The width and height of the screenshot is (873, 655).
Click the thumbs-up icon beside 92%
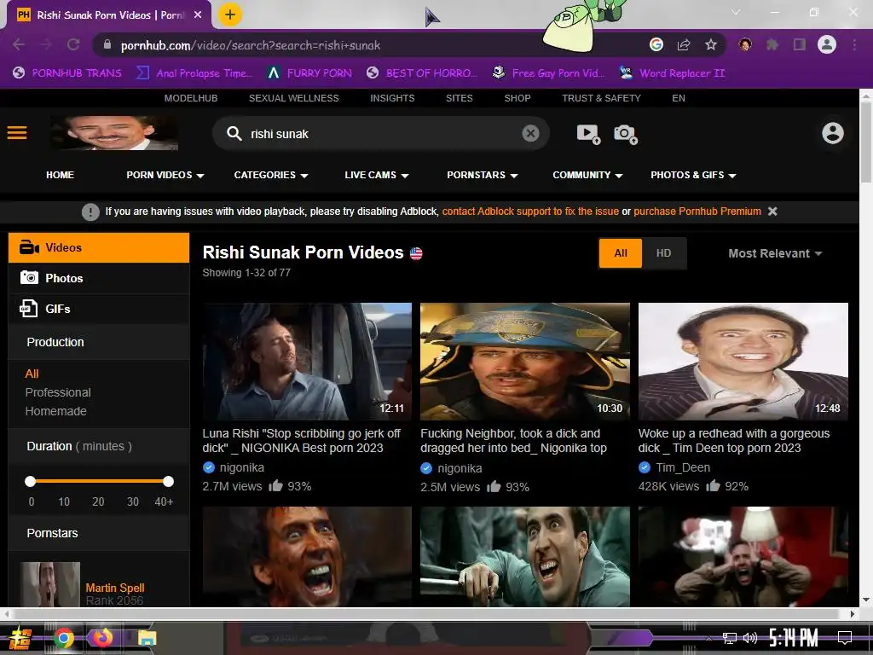714,485
